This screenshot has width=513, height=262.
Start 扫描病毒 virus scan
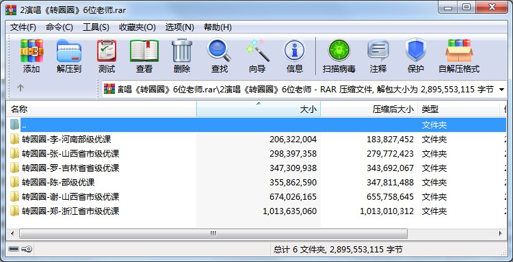click(x=339, y=56)
